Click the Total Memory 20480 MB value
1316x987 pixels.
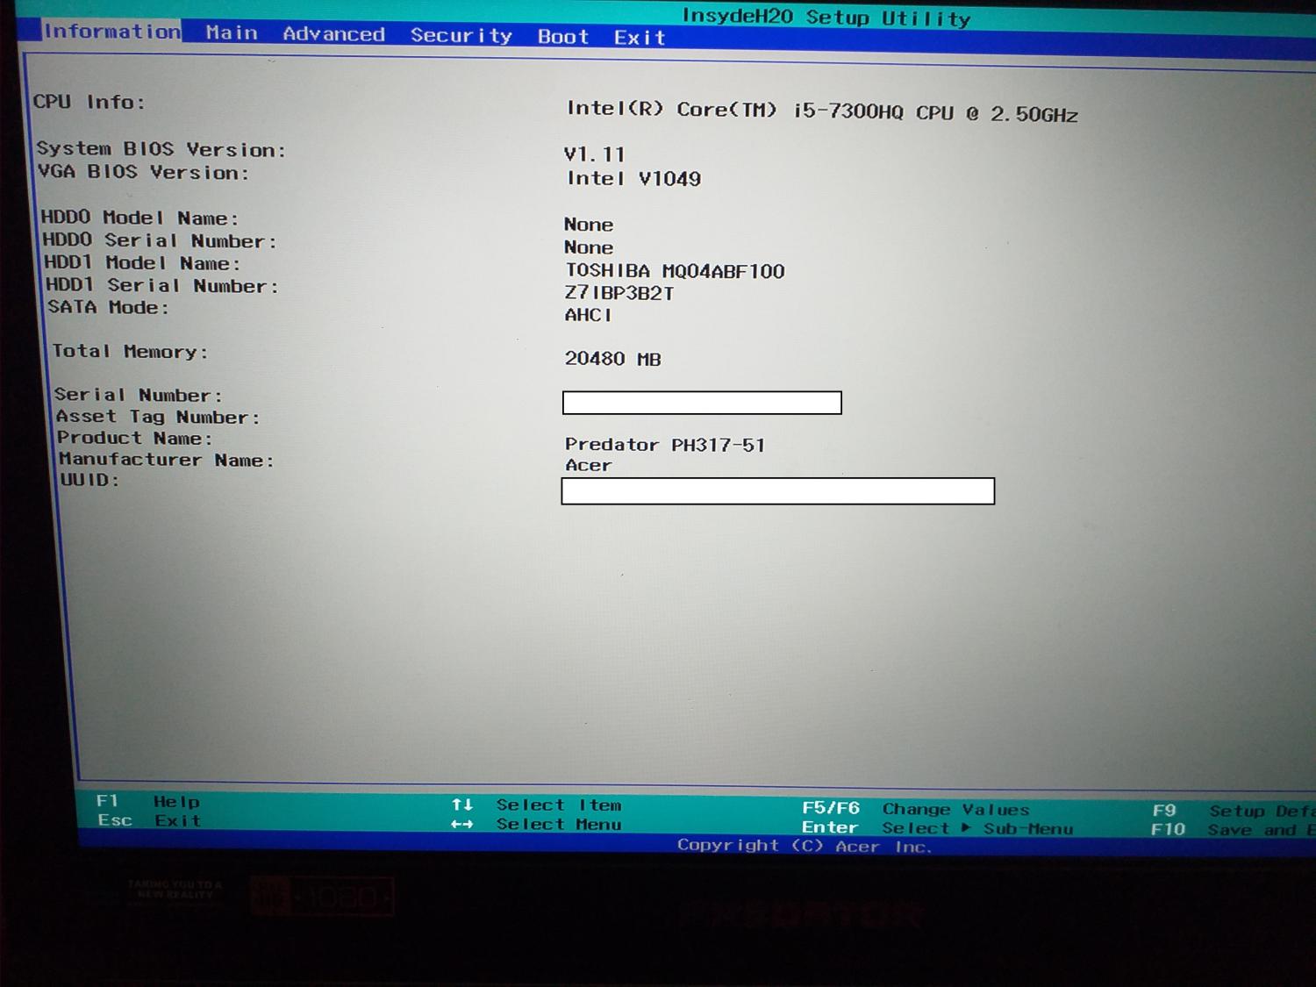tap(612, 359)
